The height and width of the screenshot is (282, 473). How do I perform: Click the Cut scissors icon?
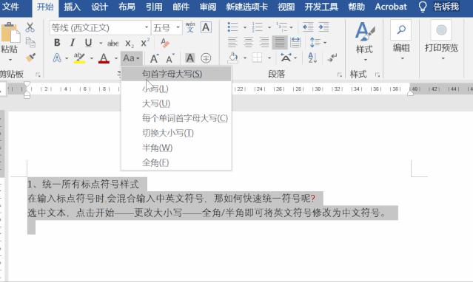[30, 27]
